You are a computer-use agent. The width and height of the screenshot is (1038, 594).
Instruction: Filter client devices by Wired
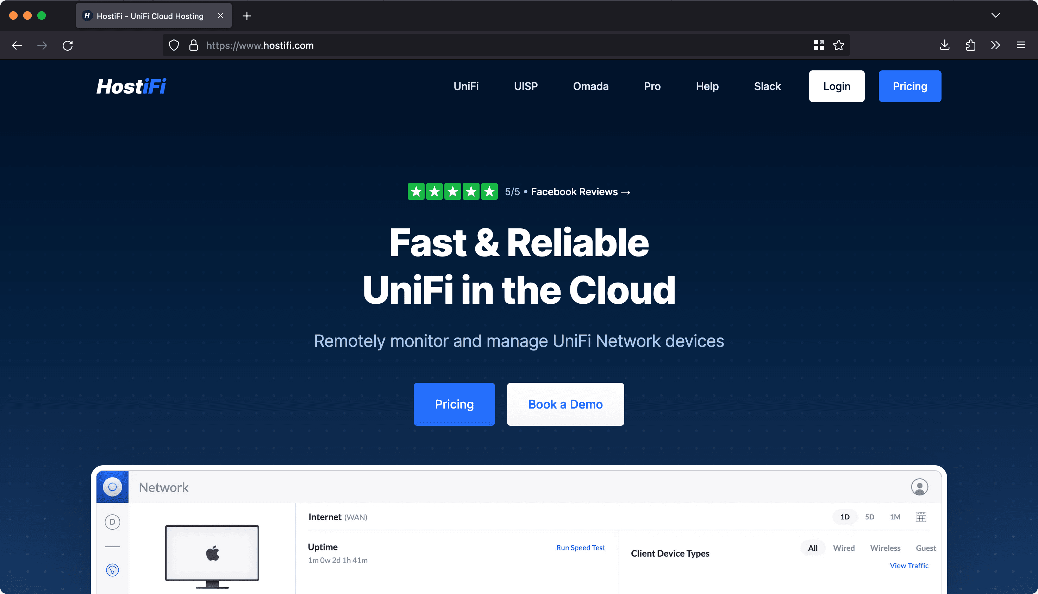point(843,548)
